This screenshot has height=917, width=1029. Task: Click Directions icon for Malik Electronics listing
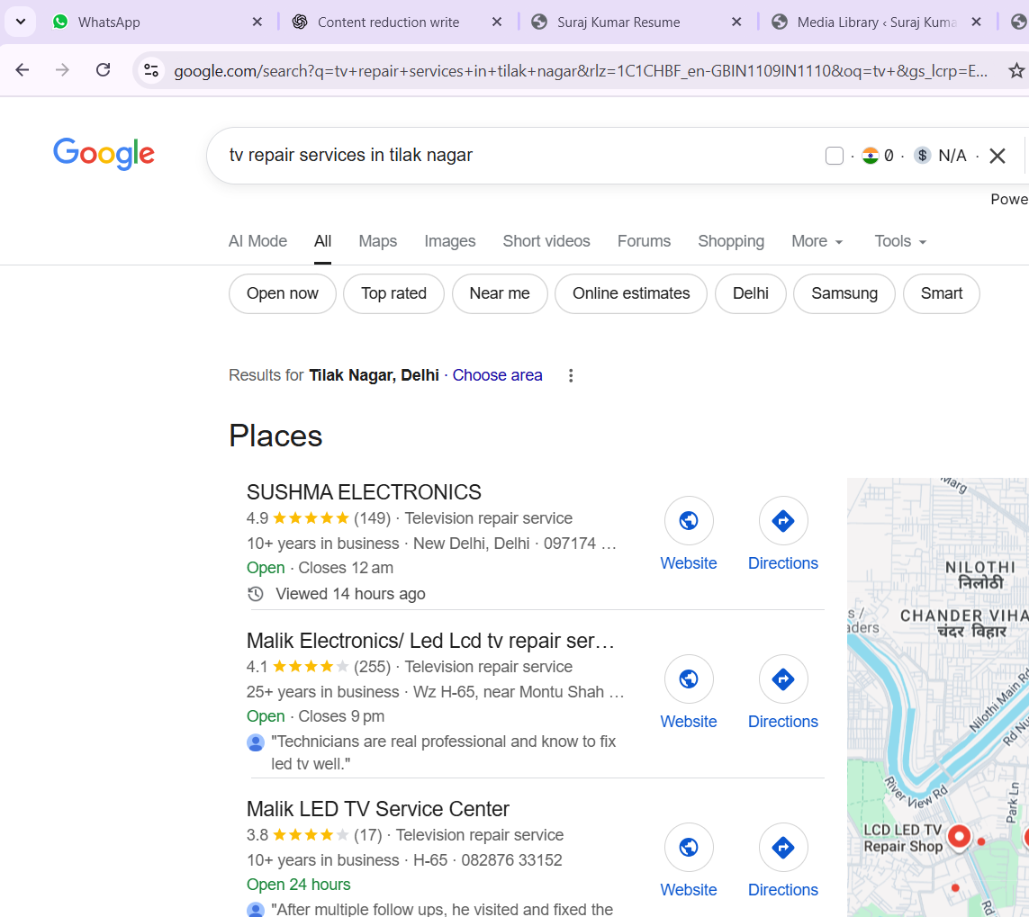click(782, 679)
